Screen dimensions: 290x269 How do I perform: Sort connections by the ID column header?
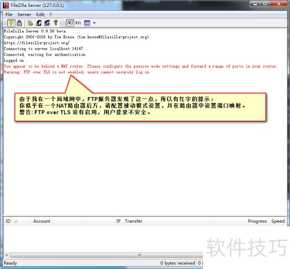click(x=17, y=221)
